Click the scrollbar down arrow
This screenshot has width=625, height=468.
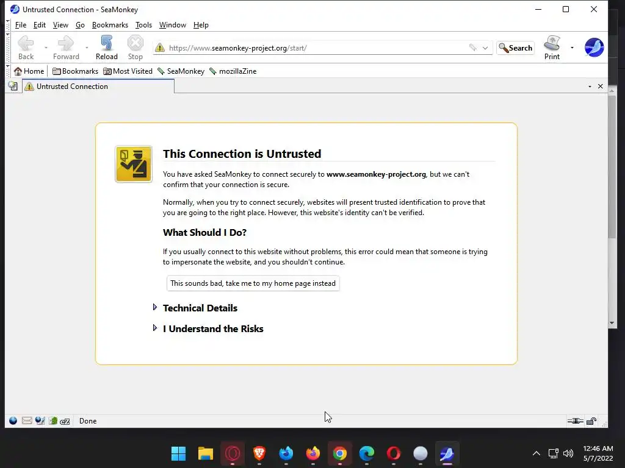pos(612,323)
